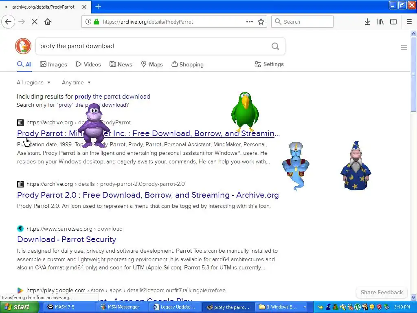The height and width of the screenshot is (313, 417).
Task: Open Download - Parrot Security link
Action: (x=66, y=239)
